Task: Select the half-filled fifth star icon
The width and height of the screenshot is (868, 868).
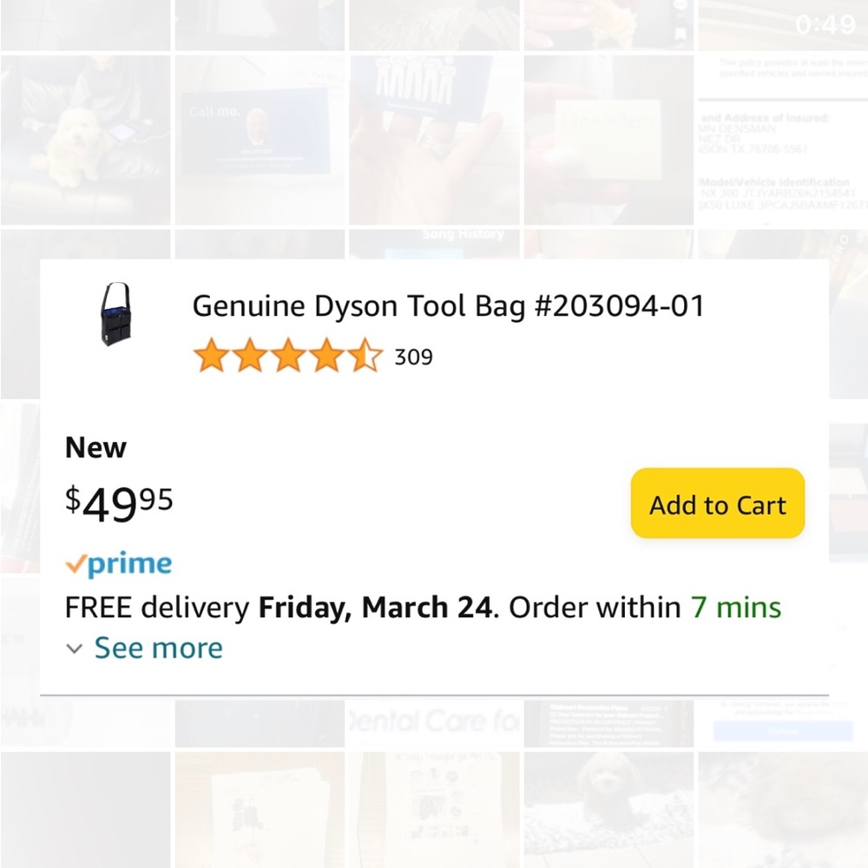Action: pos(366,356)
